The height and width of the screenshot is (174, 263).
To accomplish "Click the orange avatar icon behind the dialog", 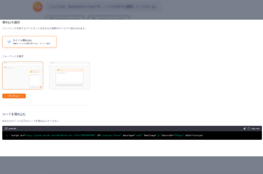I will (38, 7).
